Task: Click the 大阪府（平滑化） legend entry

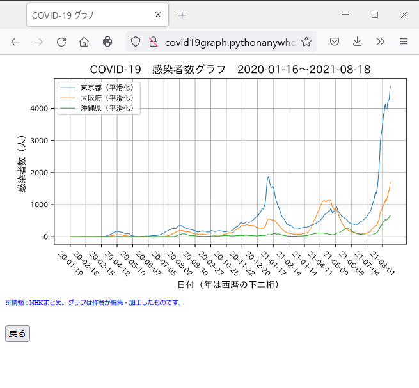Action: (x=97, y=98)
